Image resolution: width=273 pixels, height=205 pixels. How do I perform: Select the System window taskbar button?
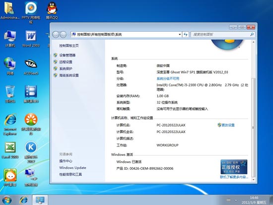coord(40,200)
